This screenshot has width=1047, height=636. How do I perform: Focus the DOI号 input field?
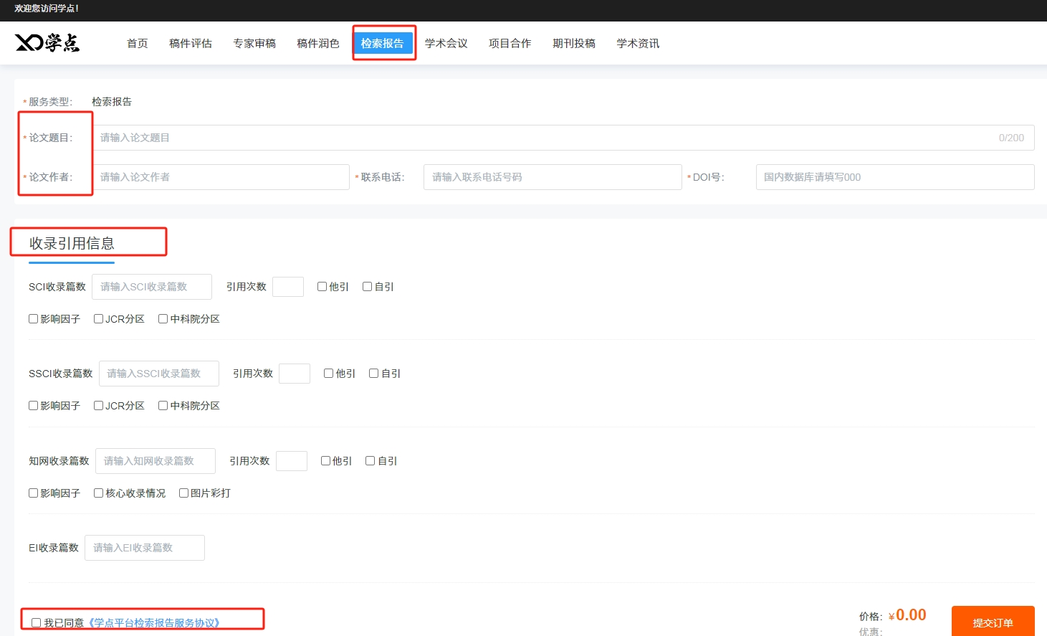tap(895, 177)
